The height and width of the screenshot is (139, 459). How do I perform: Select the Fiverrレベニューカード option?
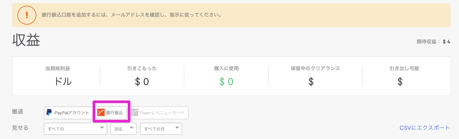coord(158,113)
